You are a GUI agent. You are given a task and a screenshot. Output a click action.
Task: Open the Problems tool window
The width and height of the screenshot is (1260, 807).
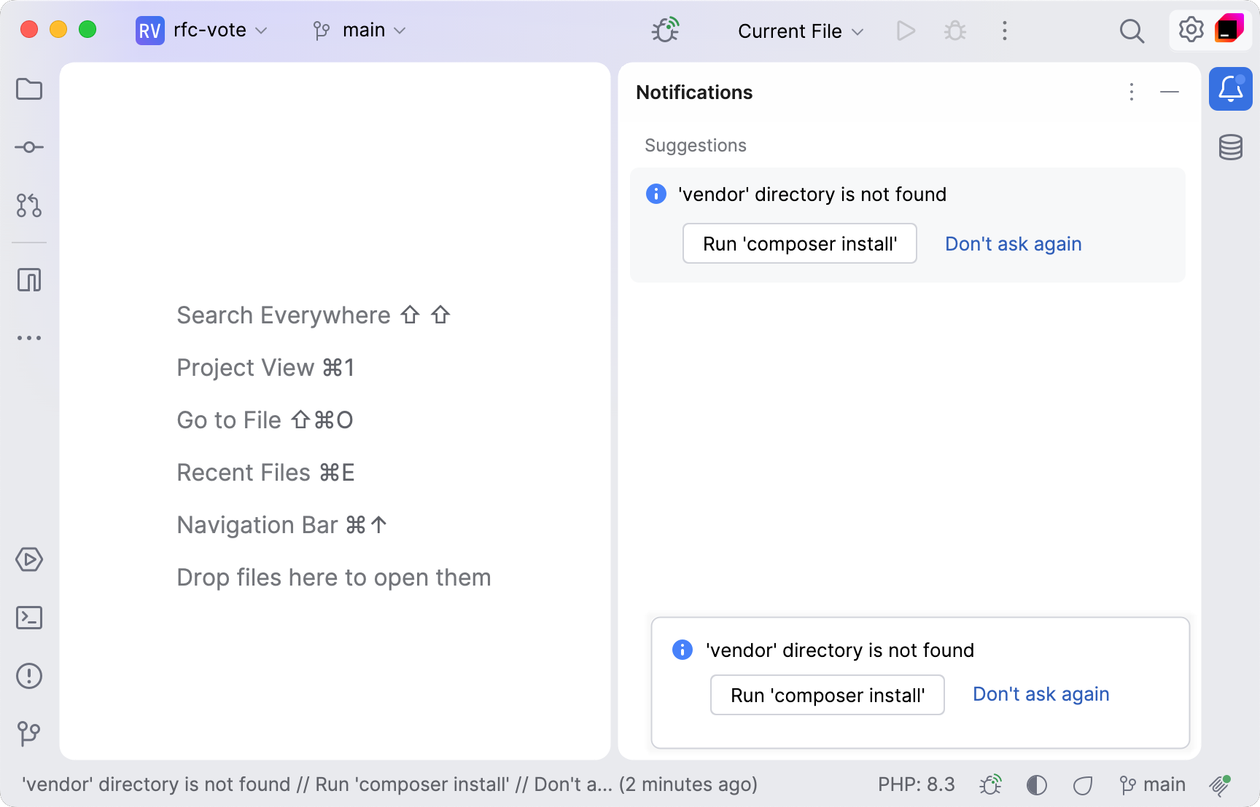(x=29, y=676)
